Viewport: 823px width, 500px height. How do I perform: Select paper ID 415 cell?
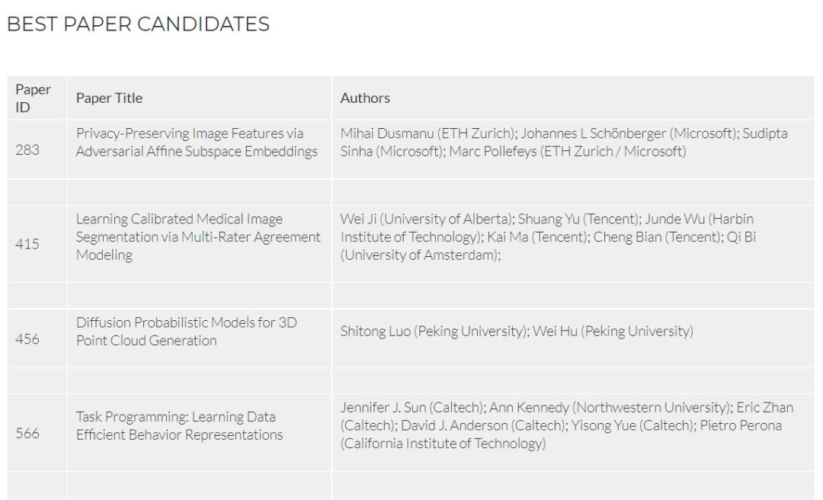pos(37,244)
